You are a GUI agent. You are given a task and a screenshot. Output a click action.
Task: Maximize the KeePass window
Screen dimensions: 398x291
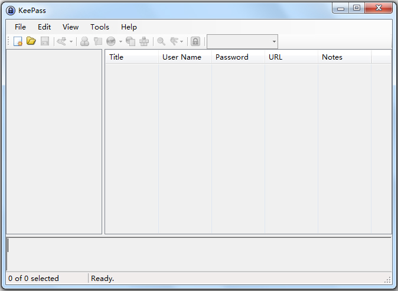pos(357,8)
